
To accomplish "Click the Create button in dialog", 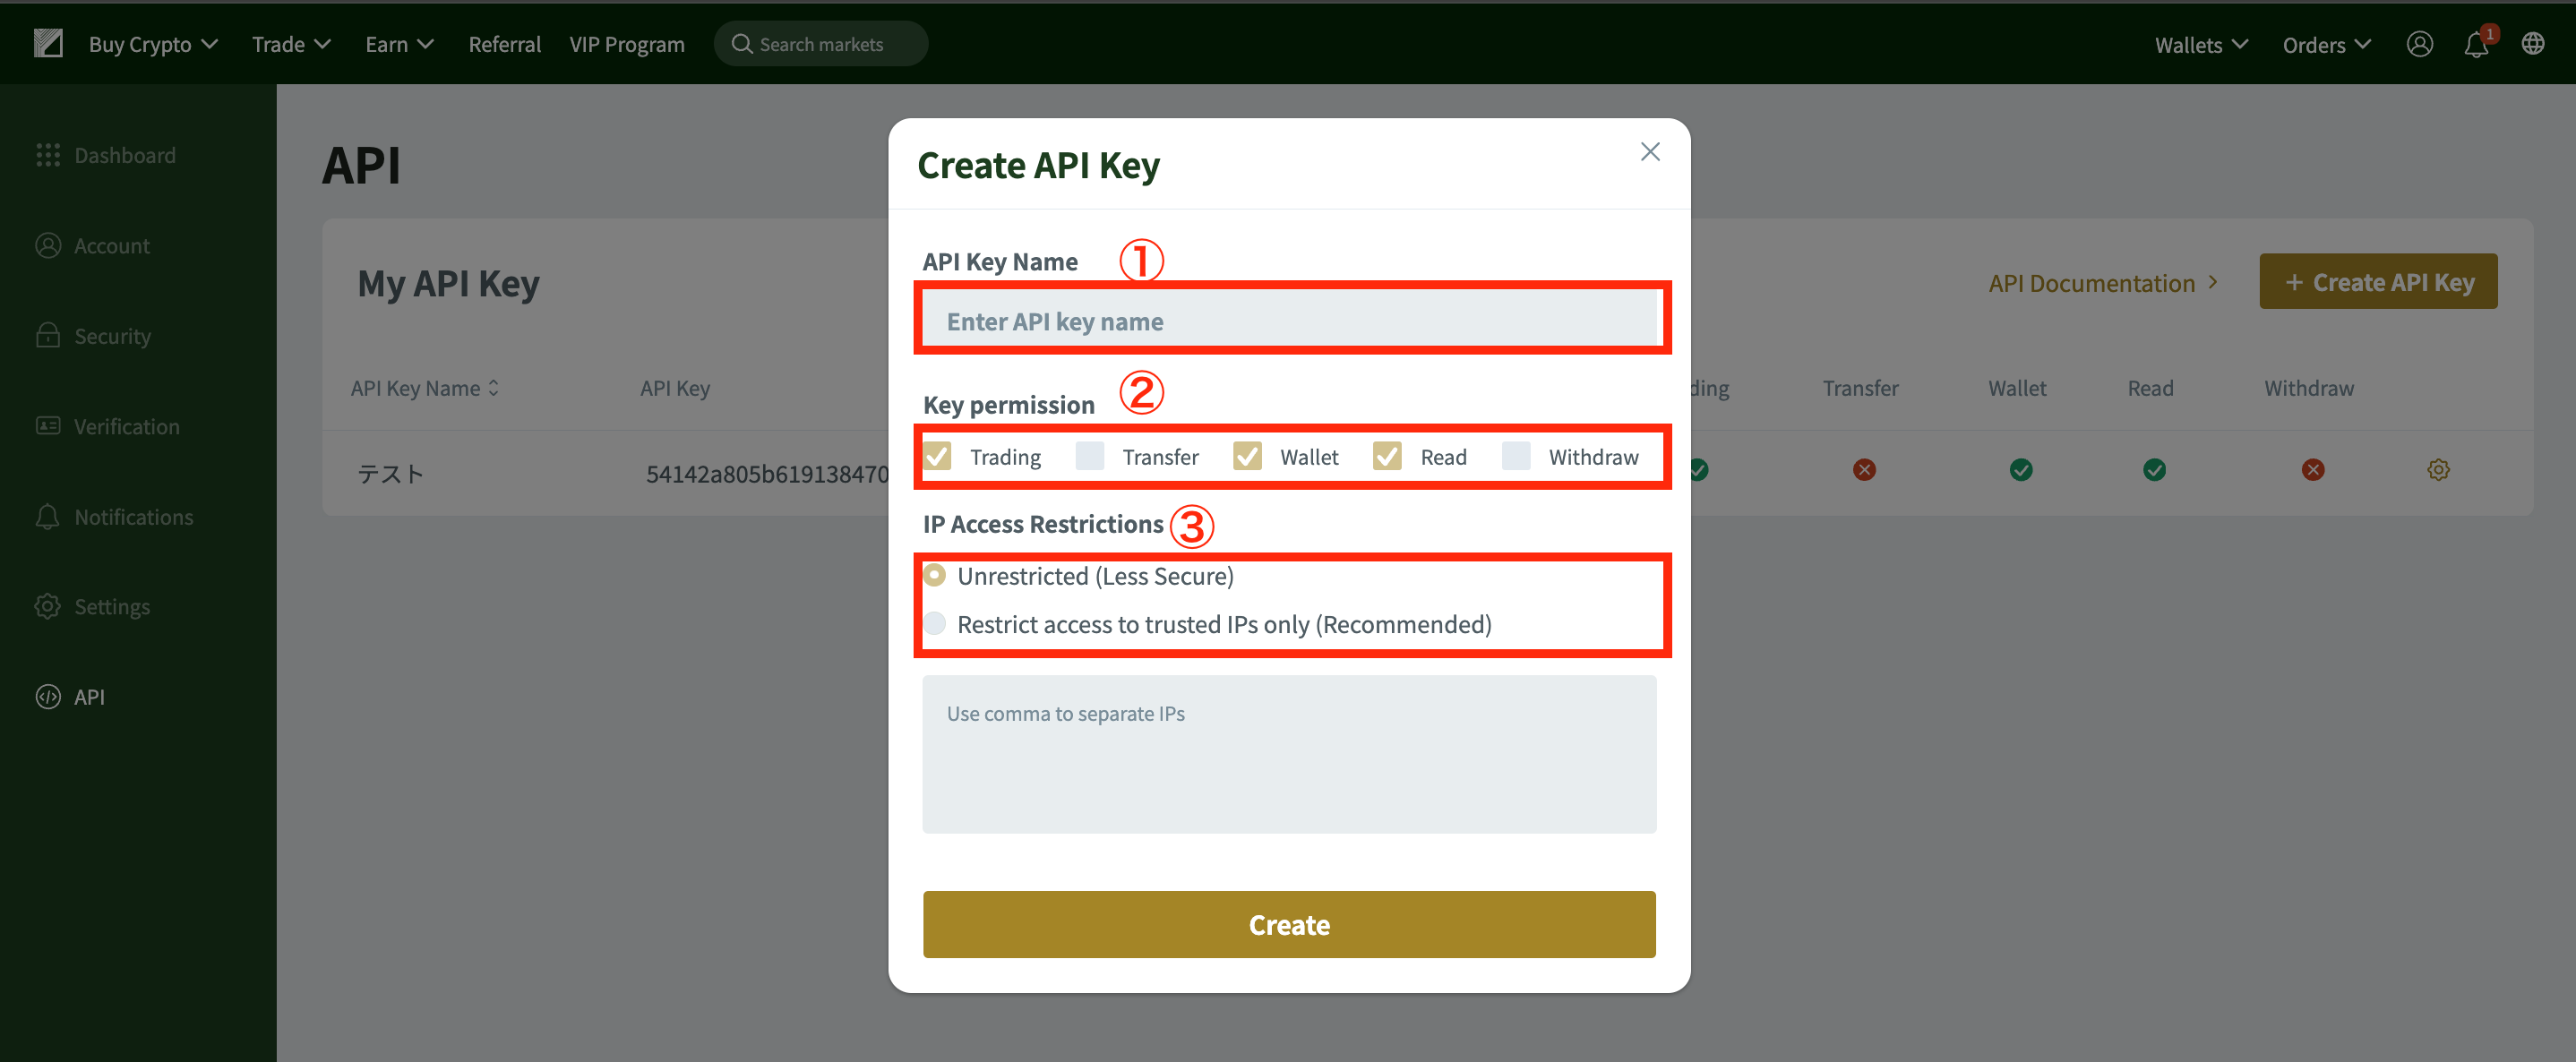I will 1289,924.
